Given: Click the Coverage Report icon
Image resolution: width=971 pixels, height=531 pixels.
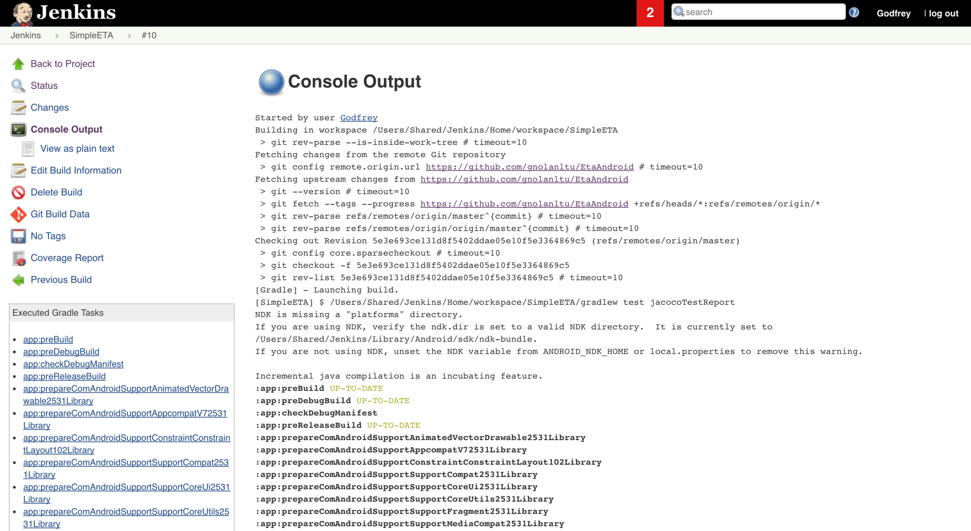Looking at the screenshot, I should coord(18,258).
